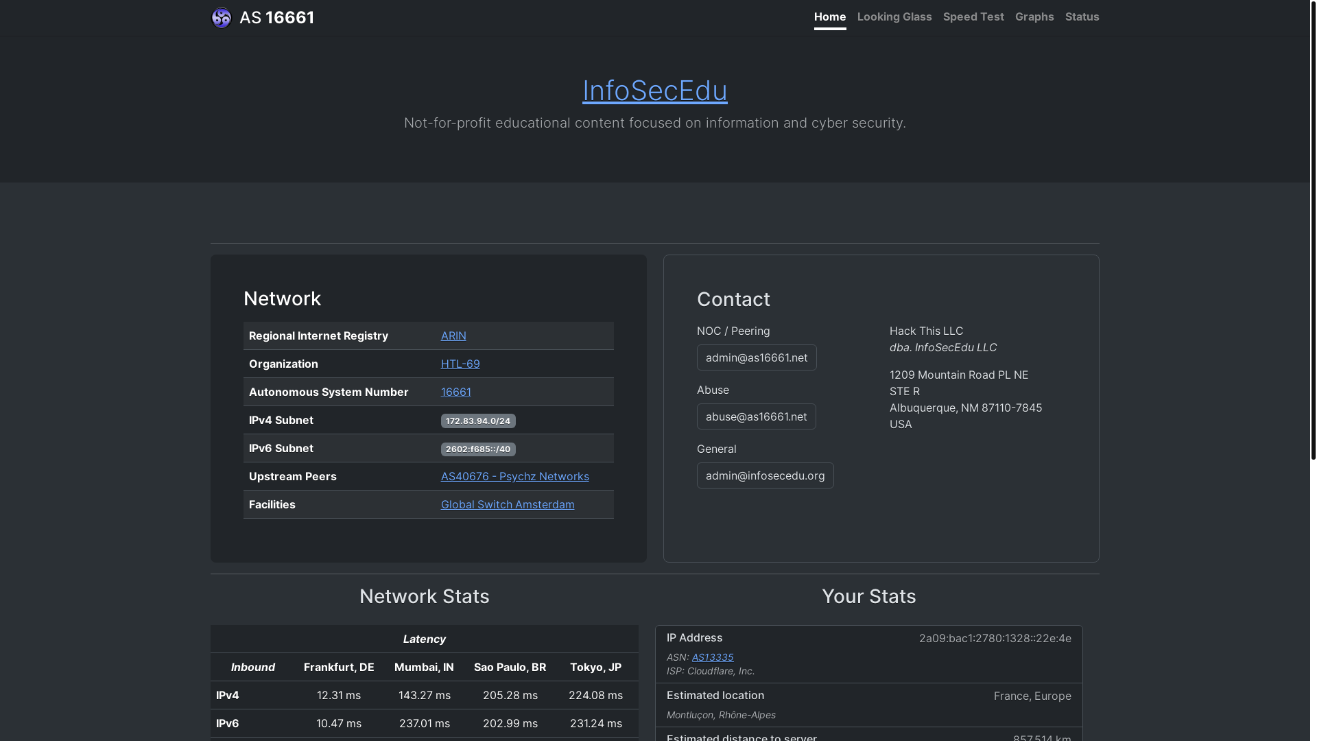Viewport: 1317px width, 741px height.
Task: Open the Looking Glass page
Action: (x=894, y=16)
